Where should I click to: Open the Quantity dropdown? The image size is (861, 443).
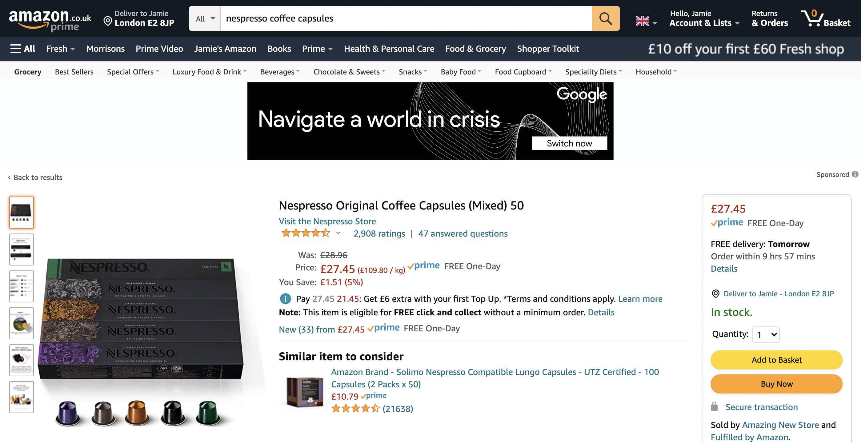pos(765,334)
